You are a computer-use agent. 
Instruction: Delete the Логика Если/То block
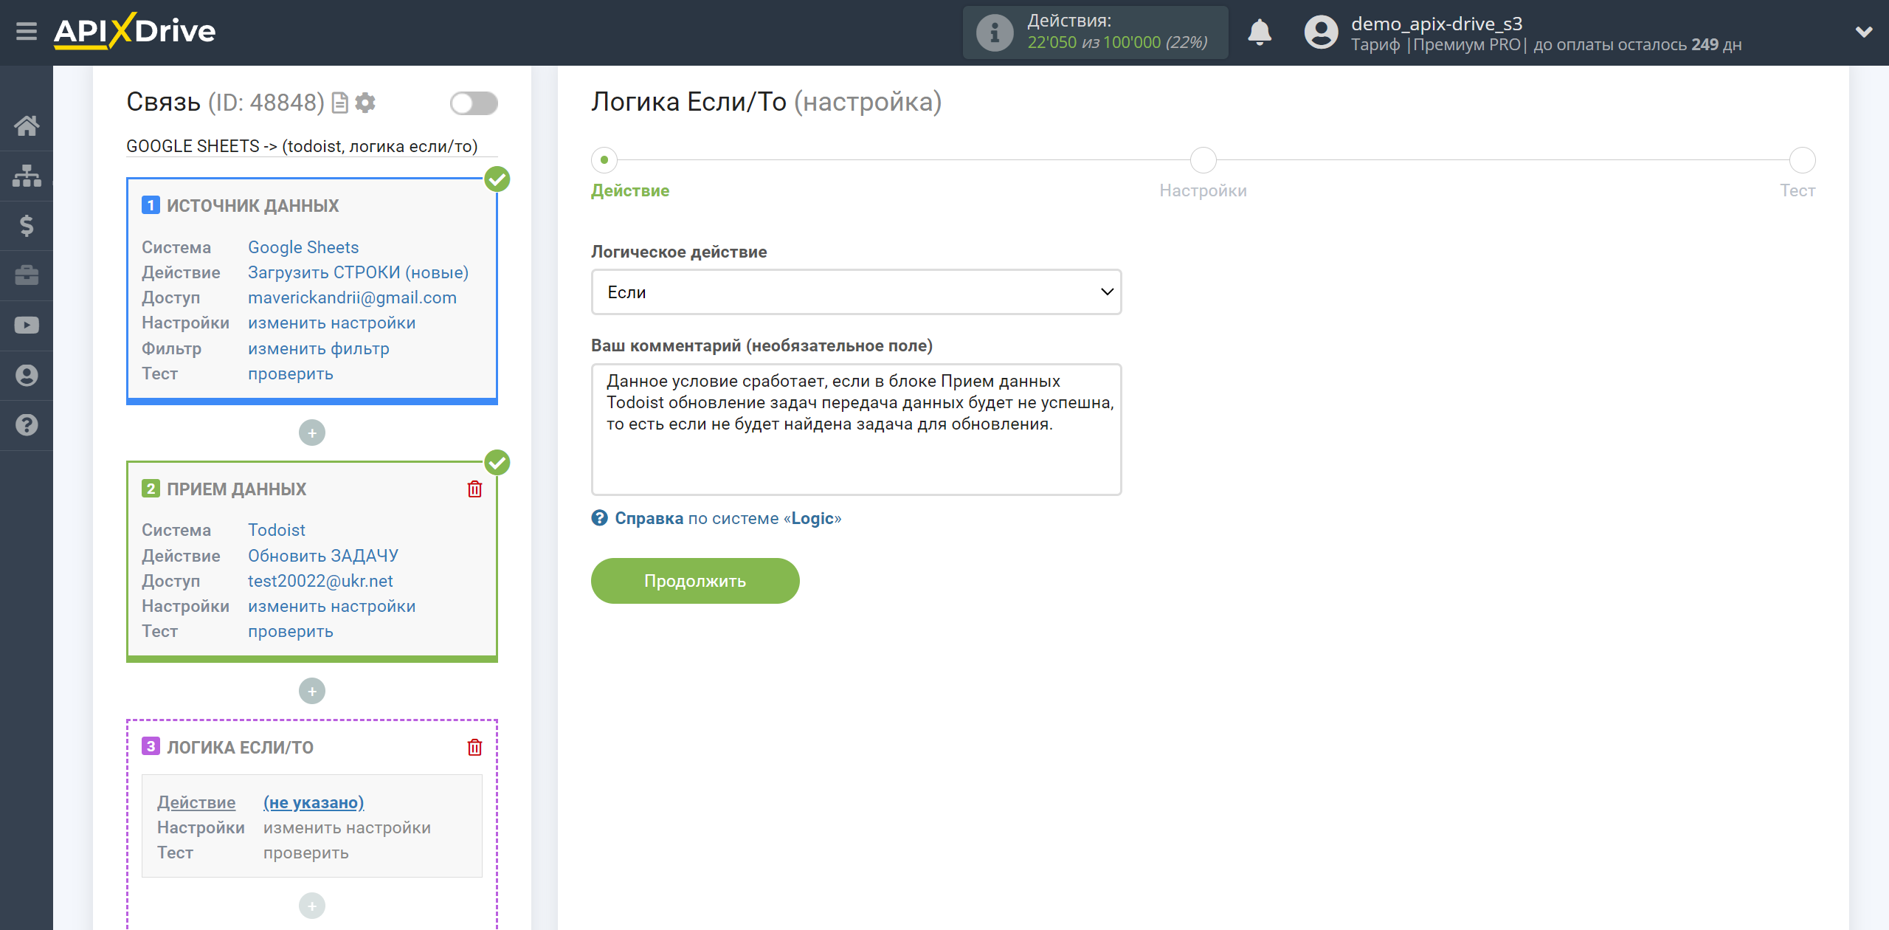point(474,747)
